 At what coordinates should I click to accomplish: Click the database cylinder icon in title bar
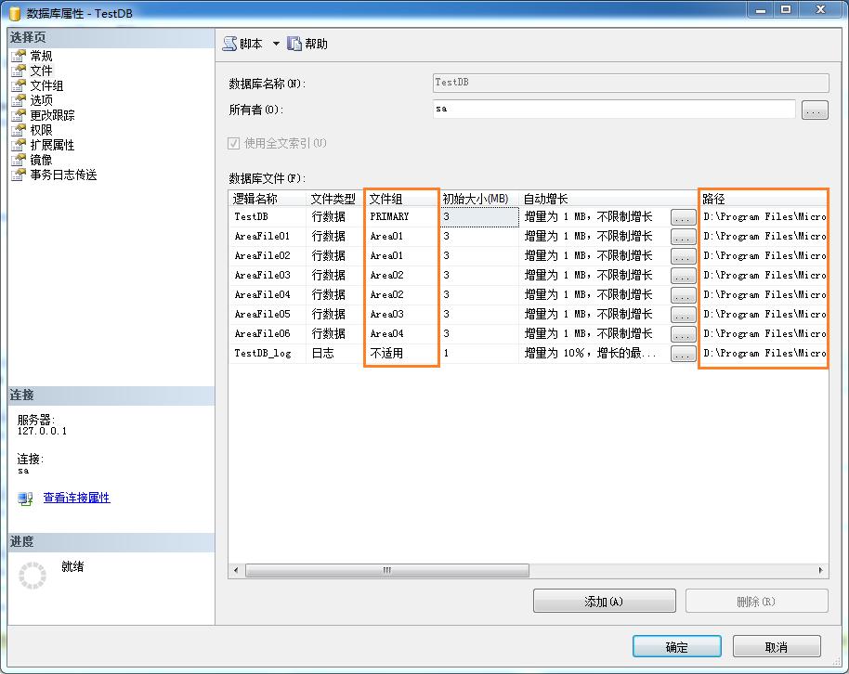point(15,14)
